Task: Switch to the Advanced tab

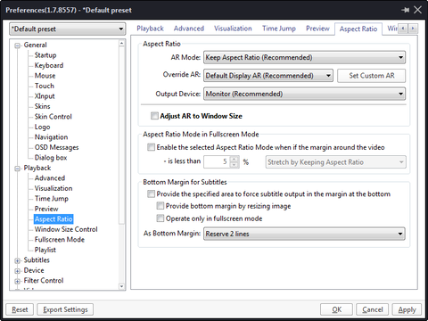Action: click(189, 29)
